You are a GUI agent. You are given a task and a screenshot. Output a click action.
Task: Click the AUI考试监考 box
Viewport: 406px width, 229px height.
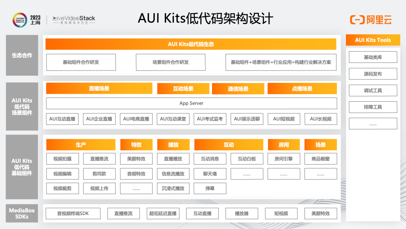(210, 119)
